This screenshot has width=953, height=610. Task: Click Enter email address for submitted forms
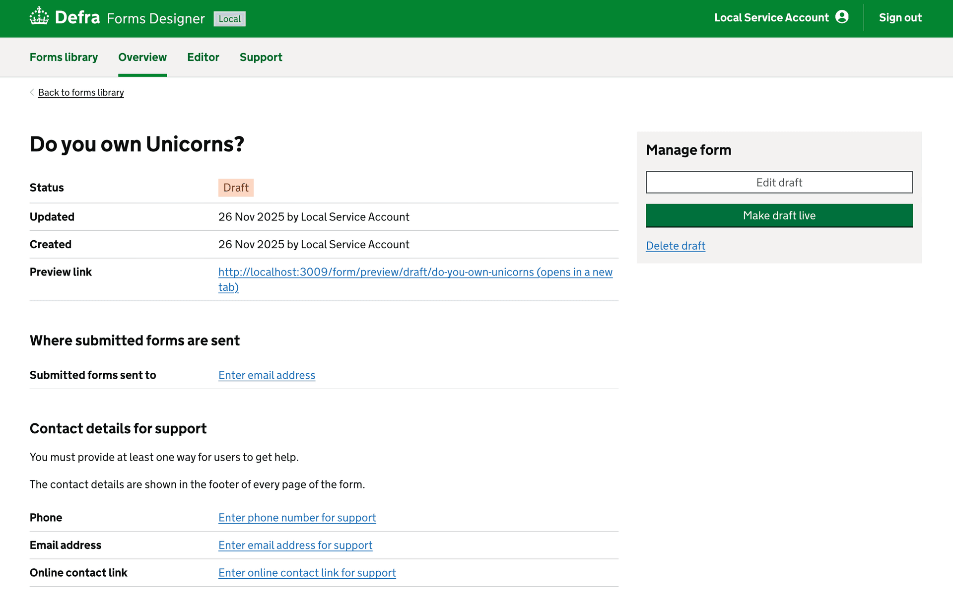click(x=267, y=375)
